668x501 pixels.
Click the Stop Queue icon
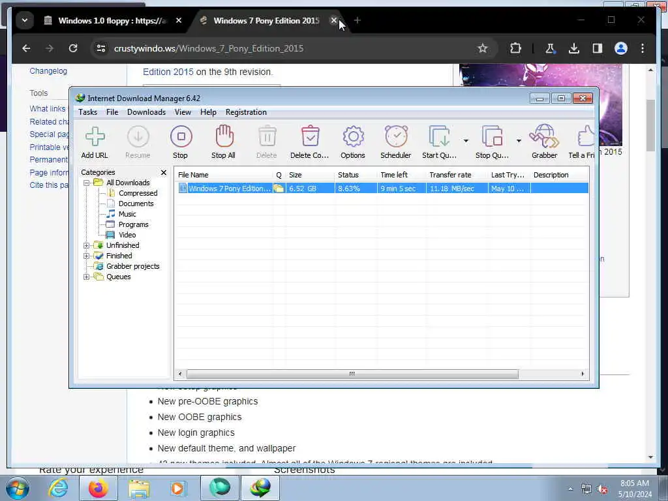492,142
